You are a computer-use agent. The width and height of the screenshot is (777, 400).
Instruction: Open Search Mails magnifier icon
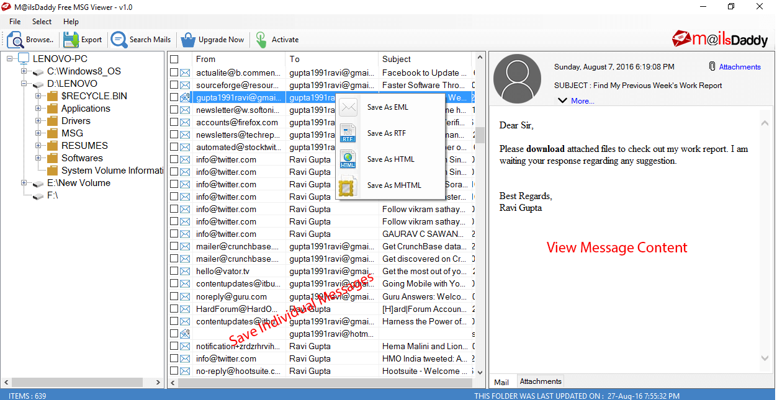point(119,40)
